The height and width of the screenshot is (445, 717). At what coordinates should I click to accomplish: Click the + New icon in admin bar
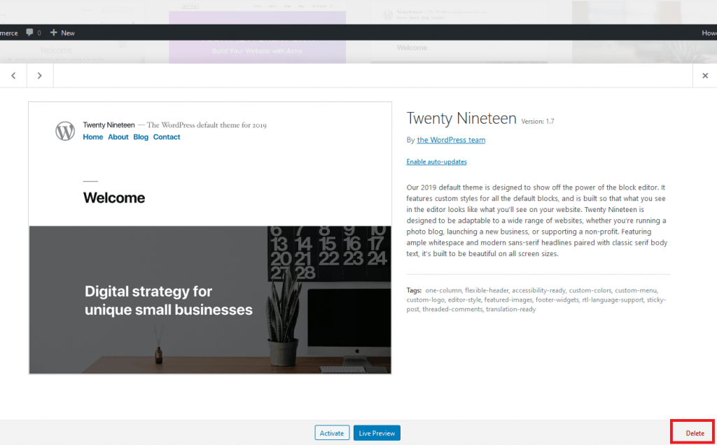[x=62, y=32]
